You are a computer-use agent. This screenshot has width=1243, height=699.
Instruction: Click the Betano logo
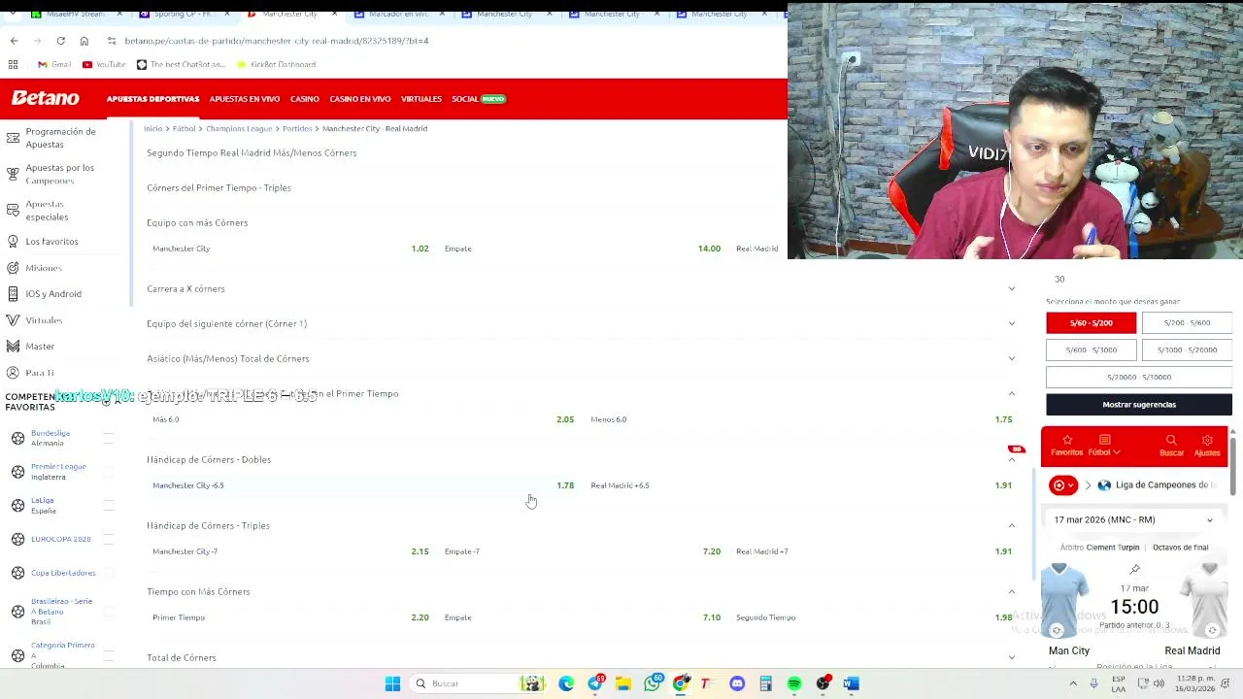[46, 98]
